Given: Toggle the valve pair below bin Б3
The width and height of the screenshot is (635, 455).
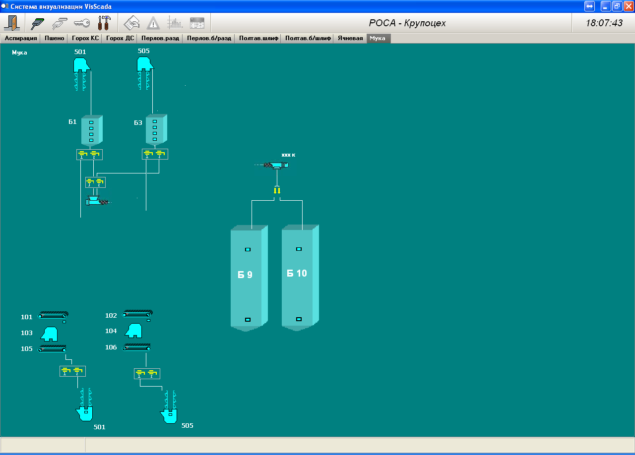Looking at the screenshot, I should [x=155, y=155].
